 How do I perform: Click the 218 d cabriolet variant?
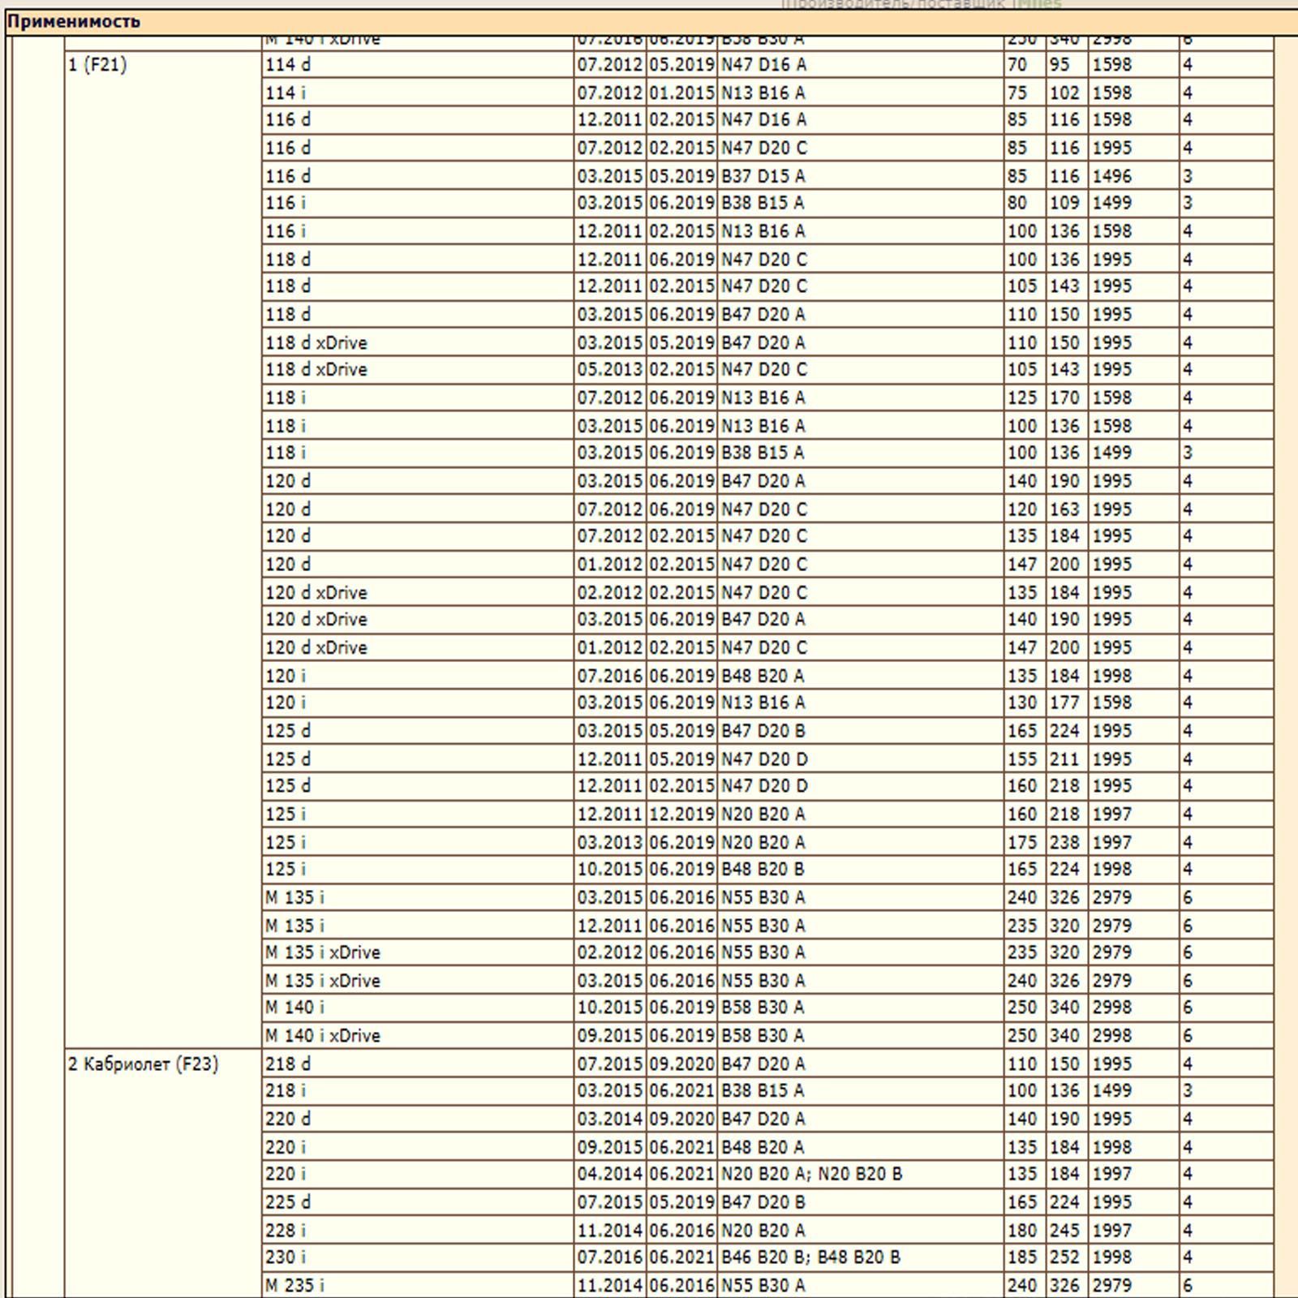click(x=288, y=1064)
